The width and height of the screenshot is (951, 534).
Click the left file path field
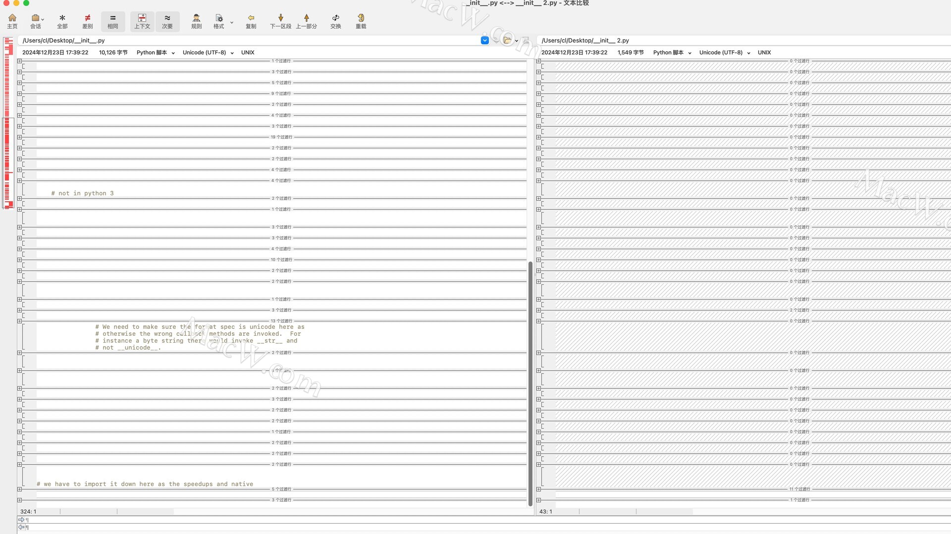(248, 41)
